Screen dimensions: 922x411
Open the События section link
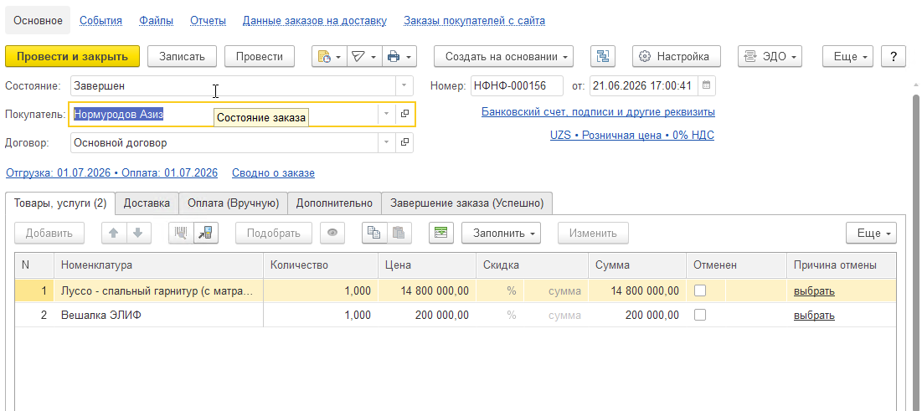click(101, 21)
